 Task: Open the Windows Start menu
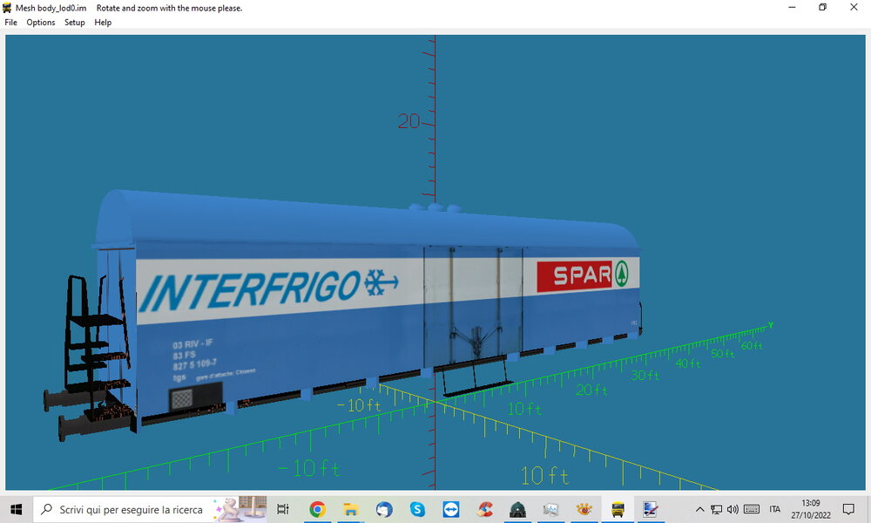[x=16, y=509]
